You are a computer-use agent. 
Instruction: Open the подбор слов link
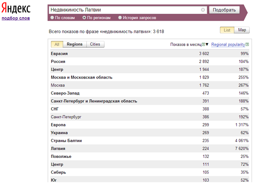[16, 18]
